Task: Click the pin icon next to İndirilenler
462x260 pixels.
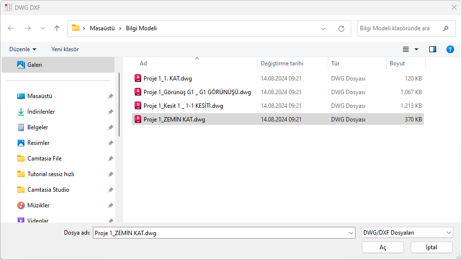Action: point(110,112)
